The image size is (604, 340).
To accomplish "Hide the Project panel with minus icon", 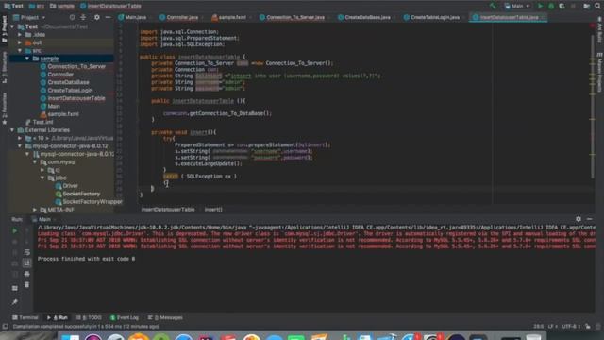I will (108, 17).
